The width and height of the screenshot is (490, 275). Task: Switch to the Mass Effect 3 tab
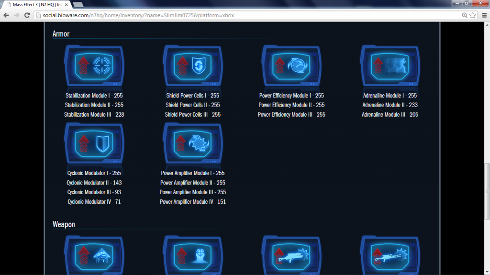point(36,4)
